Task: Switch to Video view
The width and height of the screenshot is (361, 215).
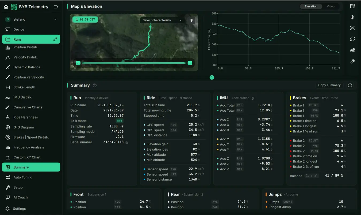Action: tap(331, 6)
